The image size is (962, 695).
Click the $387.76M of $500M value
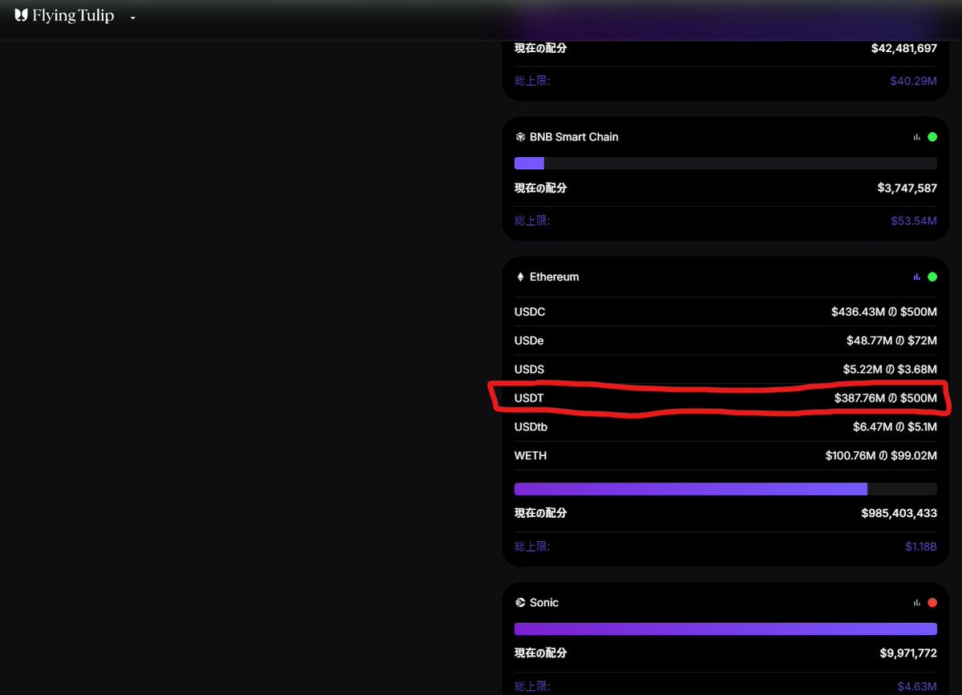pos(885,398)
